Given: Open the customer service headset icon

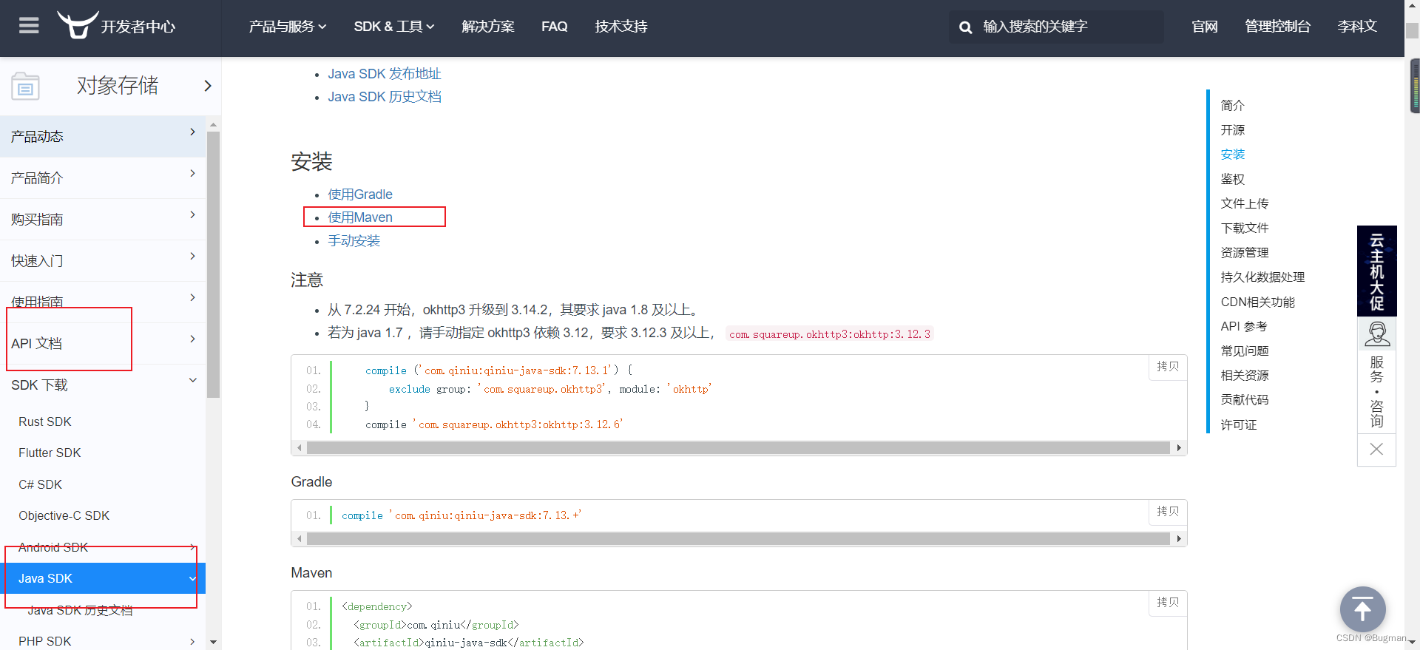Looking at the screenshot, I should tap(1376, 334).
